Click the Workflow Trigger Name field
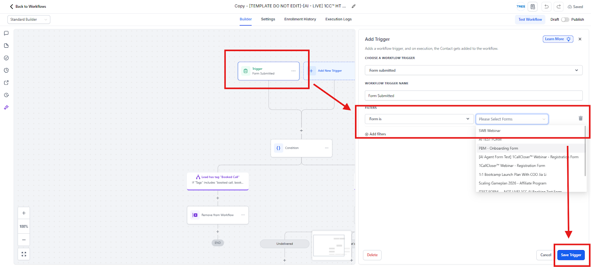 point(474,96)
